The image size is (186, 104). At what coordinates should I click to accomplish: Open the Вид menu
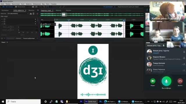pyautogui.click(x=43, y=4)
